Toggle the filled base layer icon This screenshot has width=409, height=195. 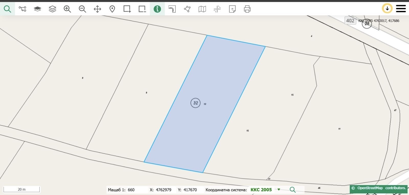coord(37,9)
